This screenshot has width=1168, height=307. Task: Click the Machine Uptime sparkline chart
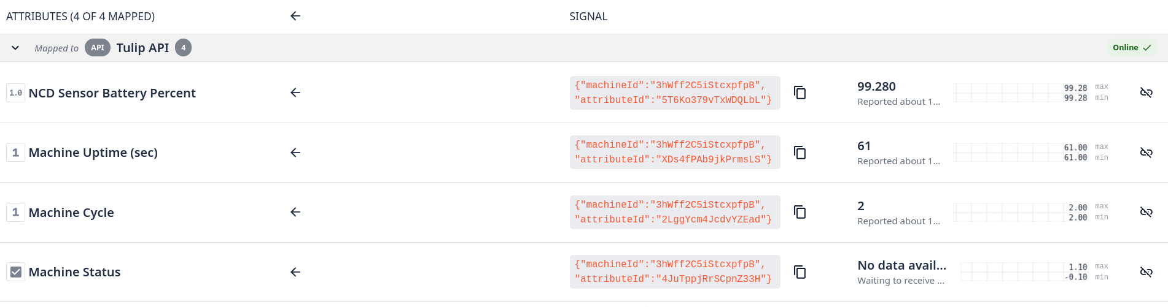[x=1007, y=153]
